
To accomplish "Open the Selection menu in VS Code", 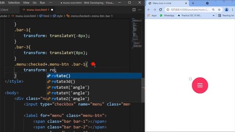I will (x=14, y=3).
